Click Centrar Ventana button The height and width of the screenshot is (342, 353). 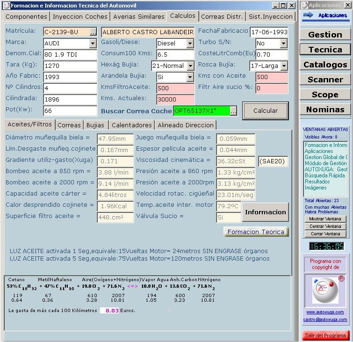coord(325,226)
